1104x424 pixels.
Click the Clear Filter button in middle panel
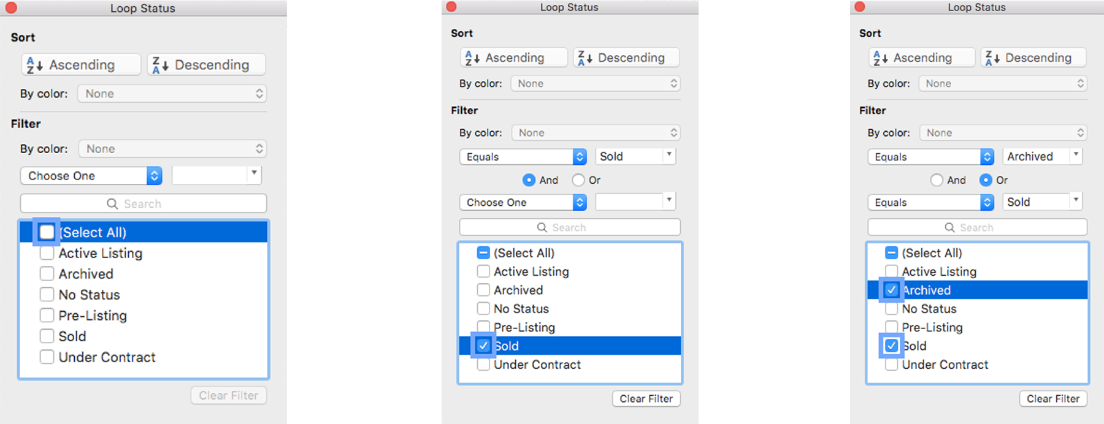(x=646, y=398)
